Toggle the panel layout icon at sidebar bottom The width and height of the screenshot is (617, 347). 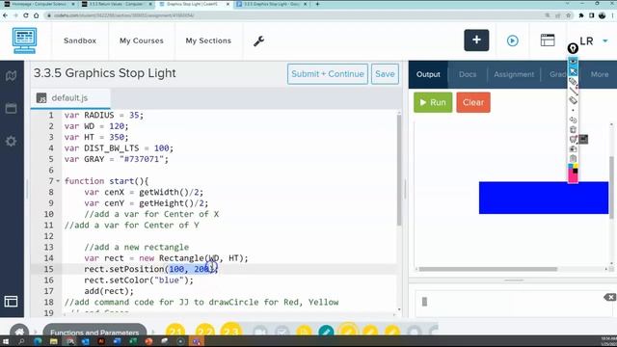(11, 302)
